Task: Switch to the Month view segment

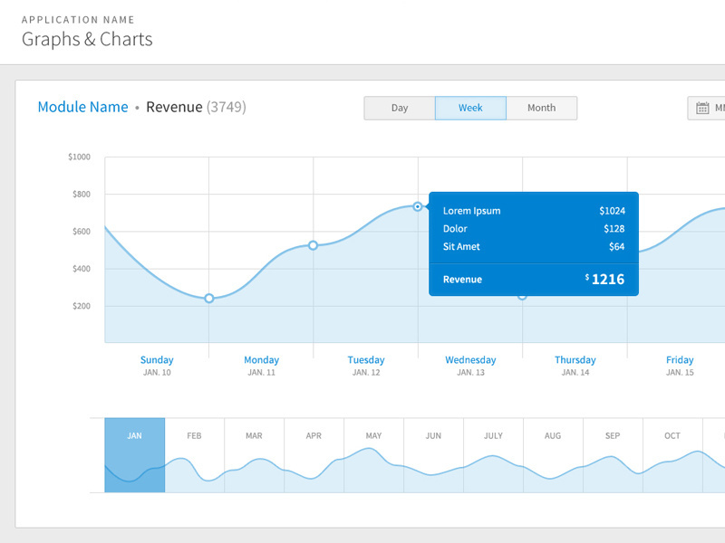Action: pos(541,108)
